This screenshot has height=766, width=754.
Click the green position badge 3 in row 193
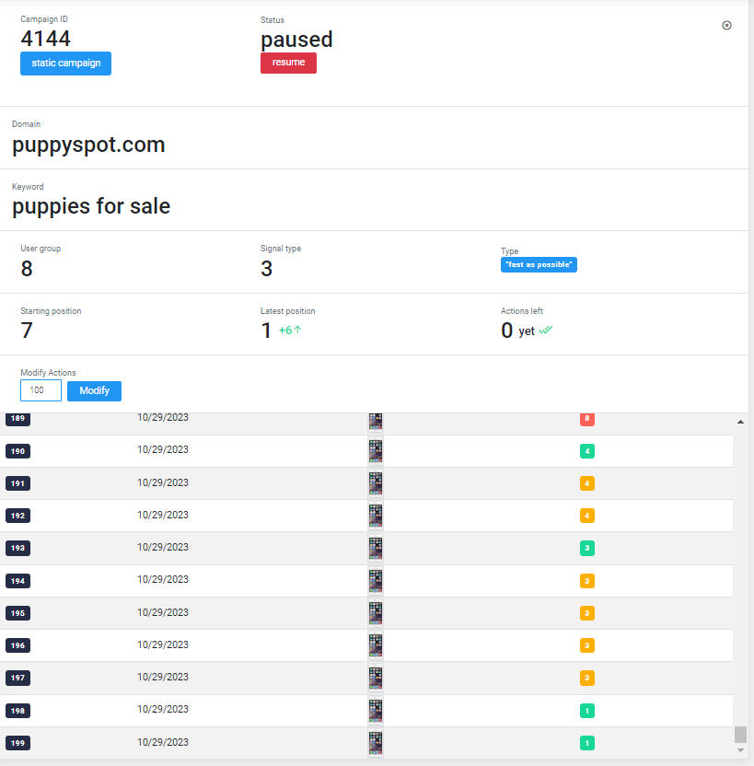(x=587, y=548)
